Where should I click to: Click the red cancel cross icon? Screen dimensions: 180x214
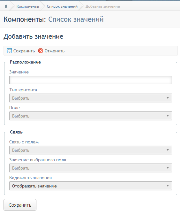tap(41, 51)
